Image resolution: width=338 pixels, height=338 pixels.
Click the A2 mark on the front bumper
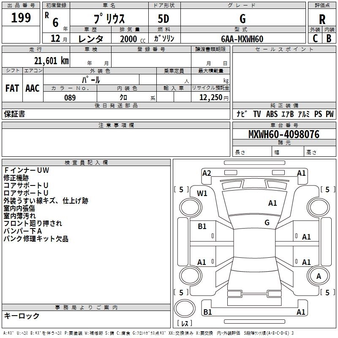click(207, 173)
